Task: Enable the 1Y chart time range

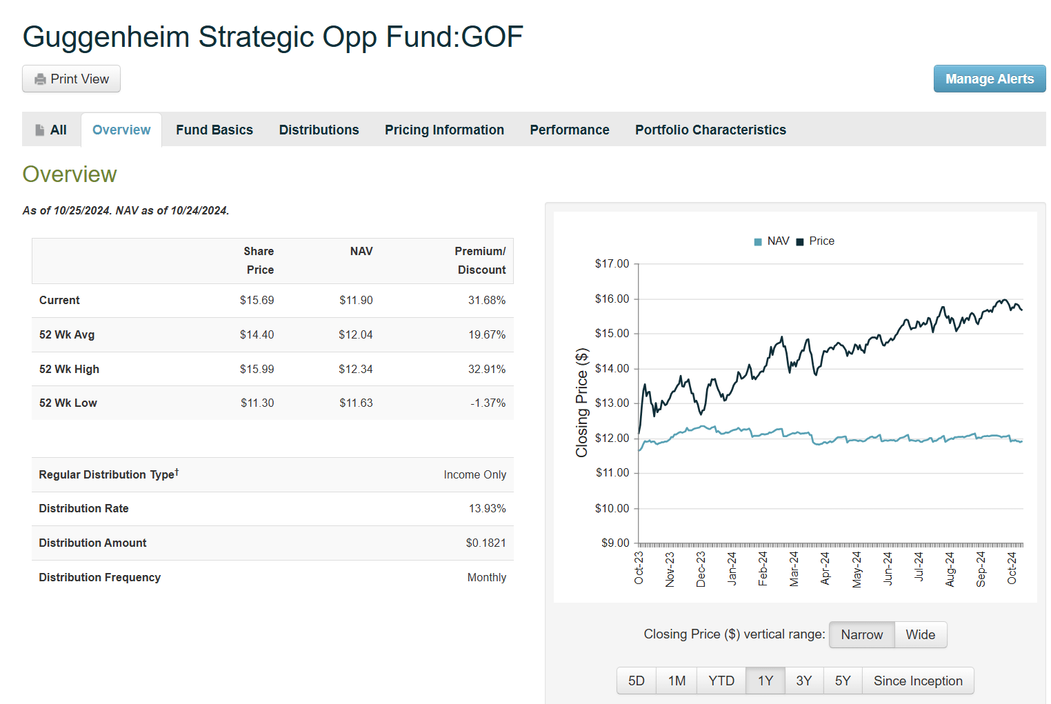Action: (x=765, y=681)
